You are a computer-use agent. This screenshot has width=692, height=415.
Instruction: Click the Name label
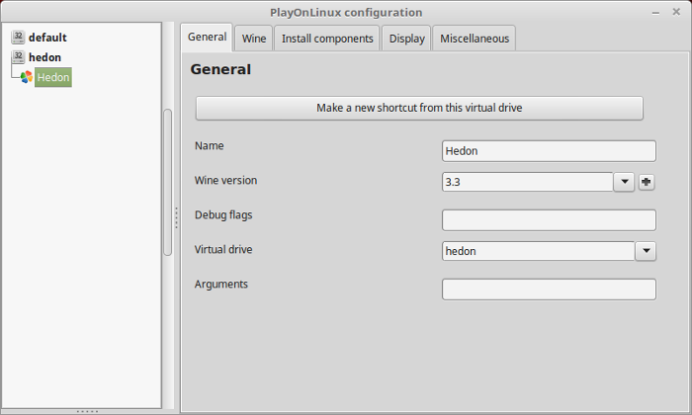tap(210, 146)
